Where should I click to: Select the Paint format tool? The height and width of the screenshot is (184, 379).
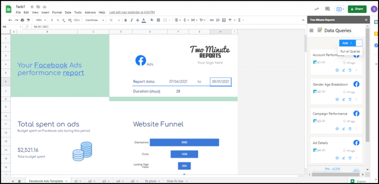point(28,20)
